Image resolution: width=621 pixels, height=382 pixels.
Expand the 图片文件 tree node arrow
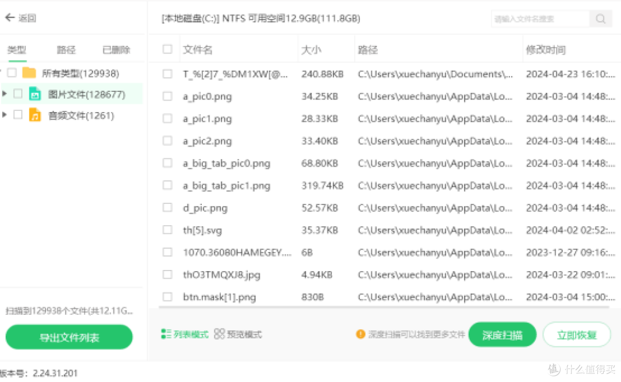click(x=5, y=94)
